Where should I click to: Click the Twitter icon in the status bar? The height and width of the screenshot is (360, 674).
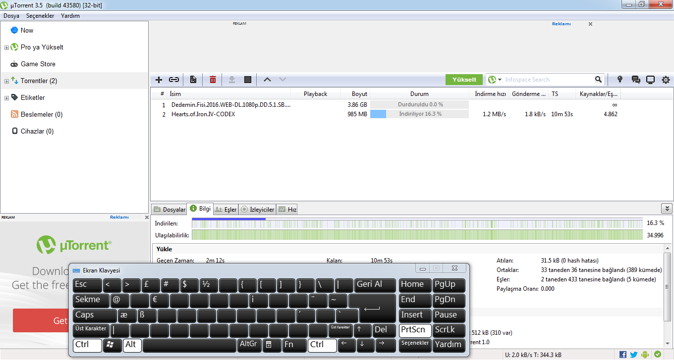(x=634, y=355)
